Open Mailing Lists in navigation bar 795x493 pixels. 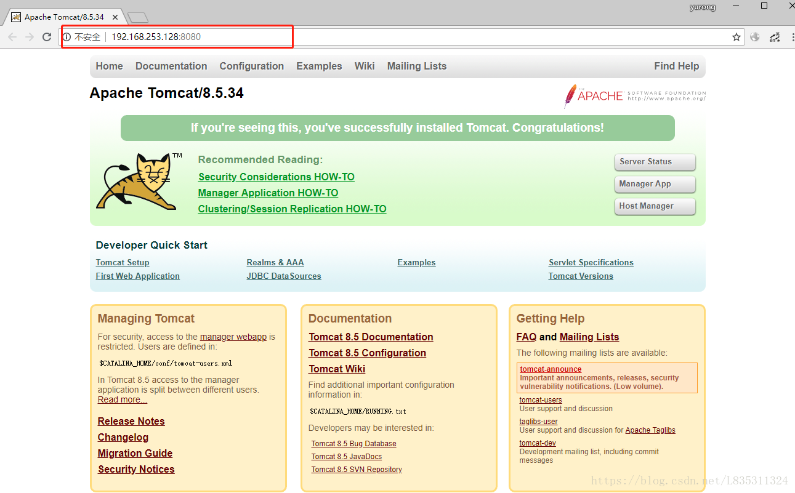click(x=417, y=66)
